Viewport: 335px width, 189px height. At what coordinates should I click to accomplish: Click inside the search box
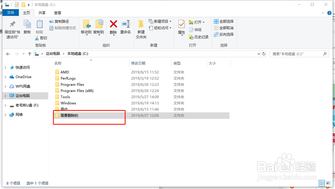[x=297, y=54]
